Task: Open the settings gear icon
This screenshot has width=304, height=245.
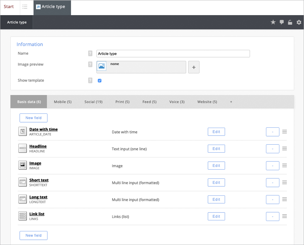Action: coord(299,22)
